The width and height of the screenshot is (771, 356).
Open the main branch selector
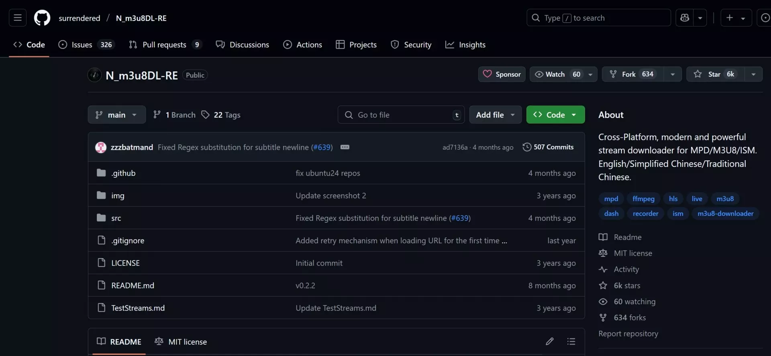[x=116, y=115]
